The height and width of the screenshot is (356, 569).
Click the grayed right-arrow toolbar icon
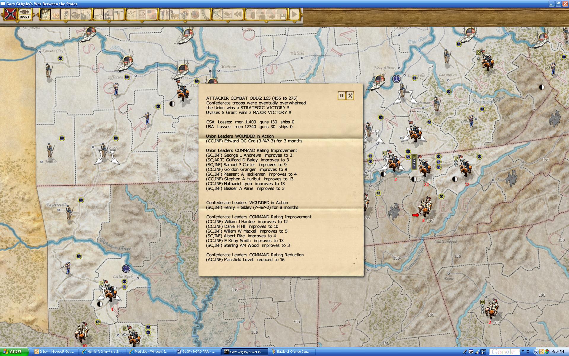point(271,14)
